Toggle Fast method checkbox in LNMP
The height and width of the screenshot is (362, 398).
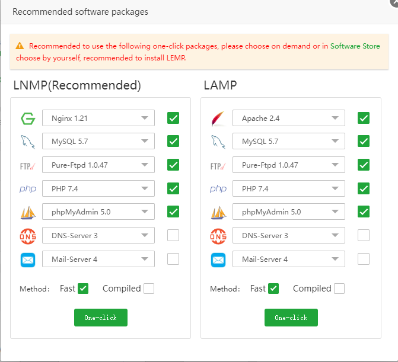point(83,289)
